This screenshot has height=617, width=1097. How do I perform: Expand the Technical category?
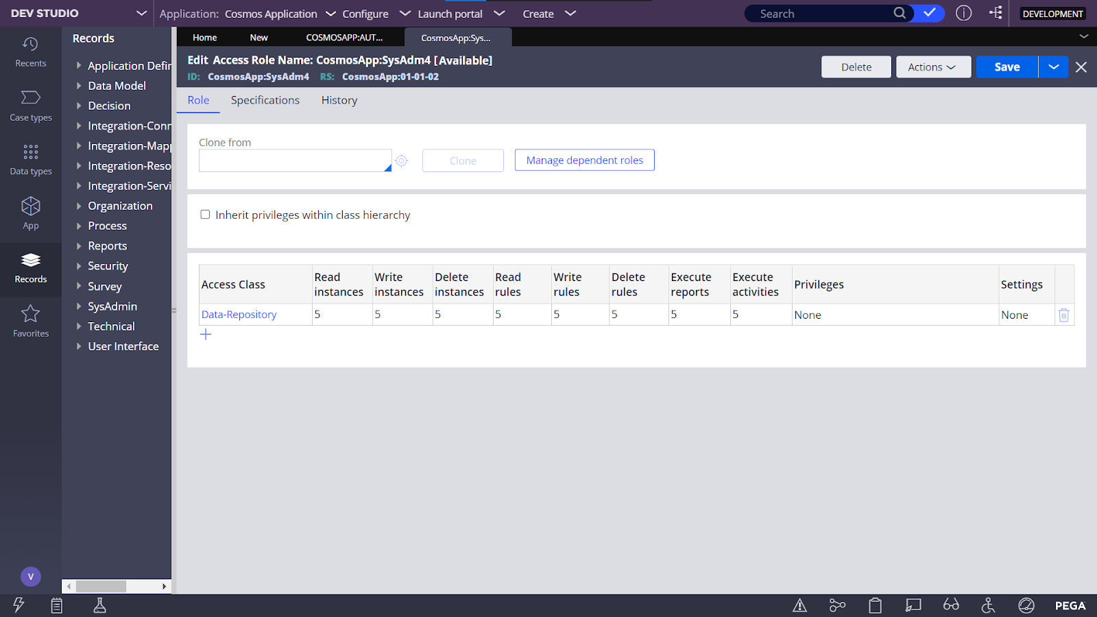pos(79,326)
